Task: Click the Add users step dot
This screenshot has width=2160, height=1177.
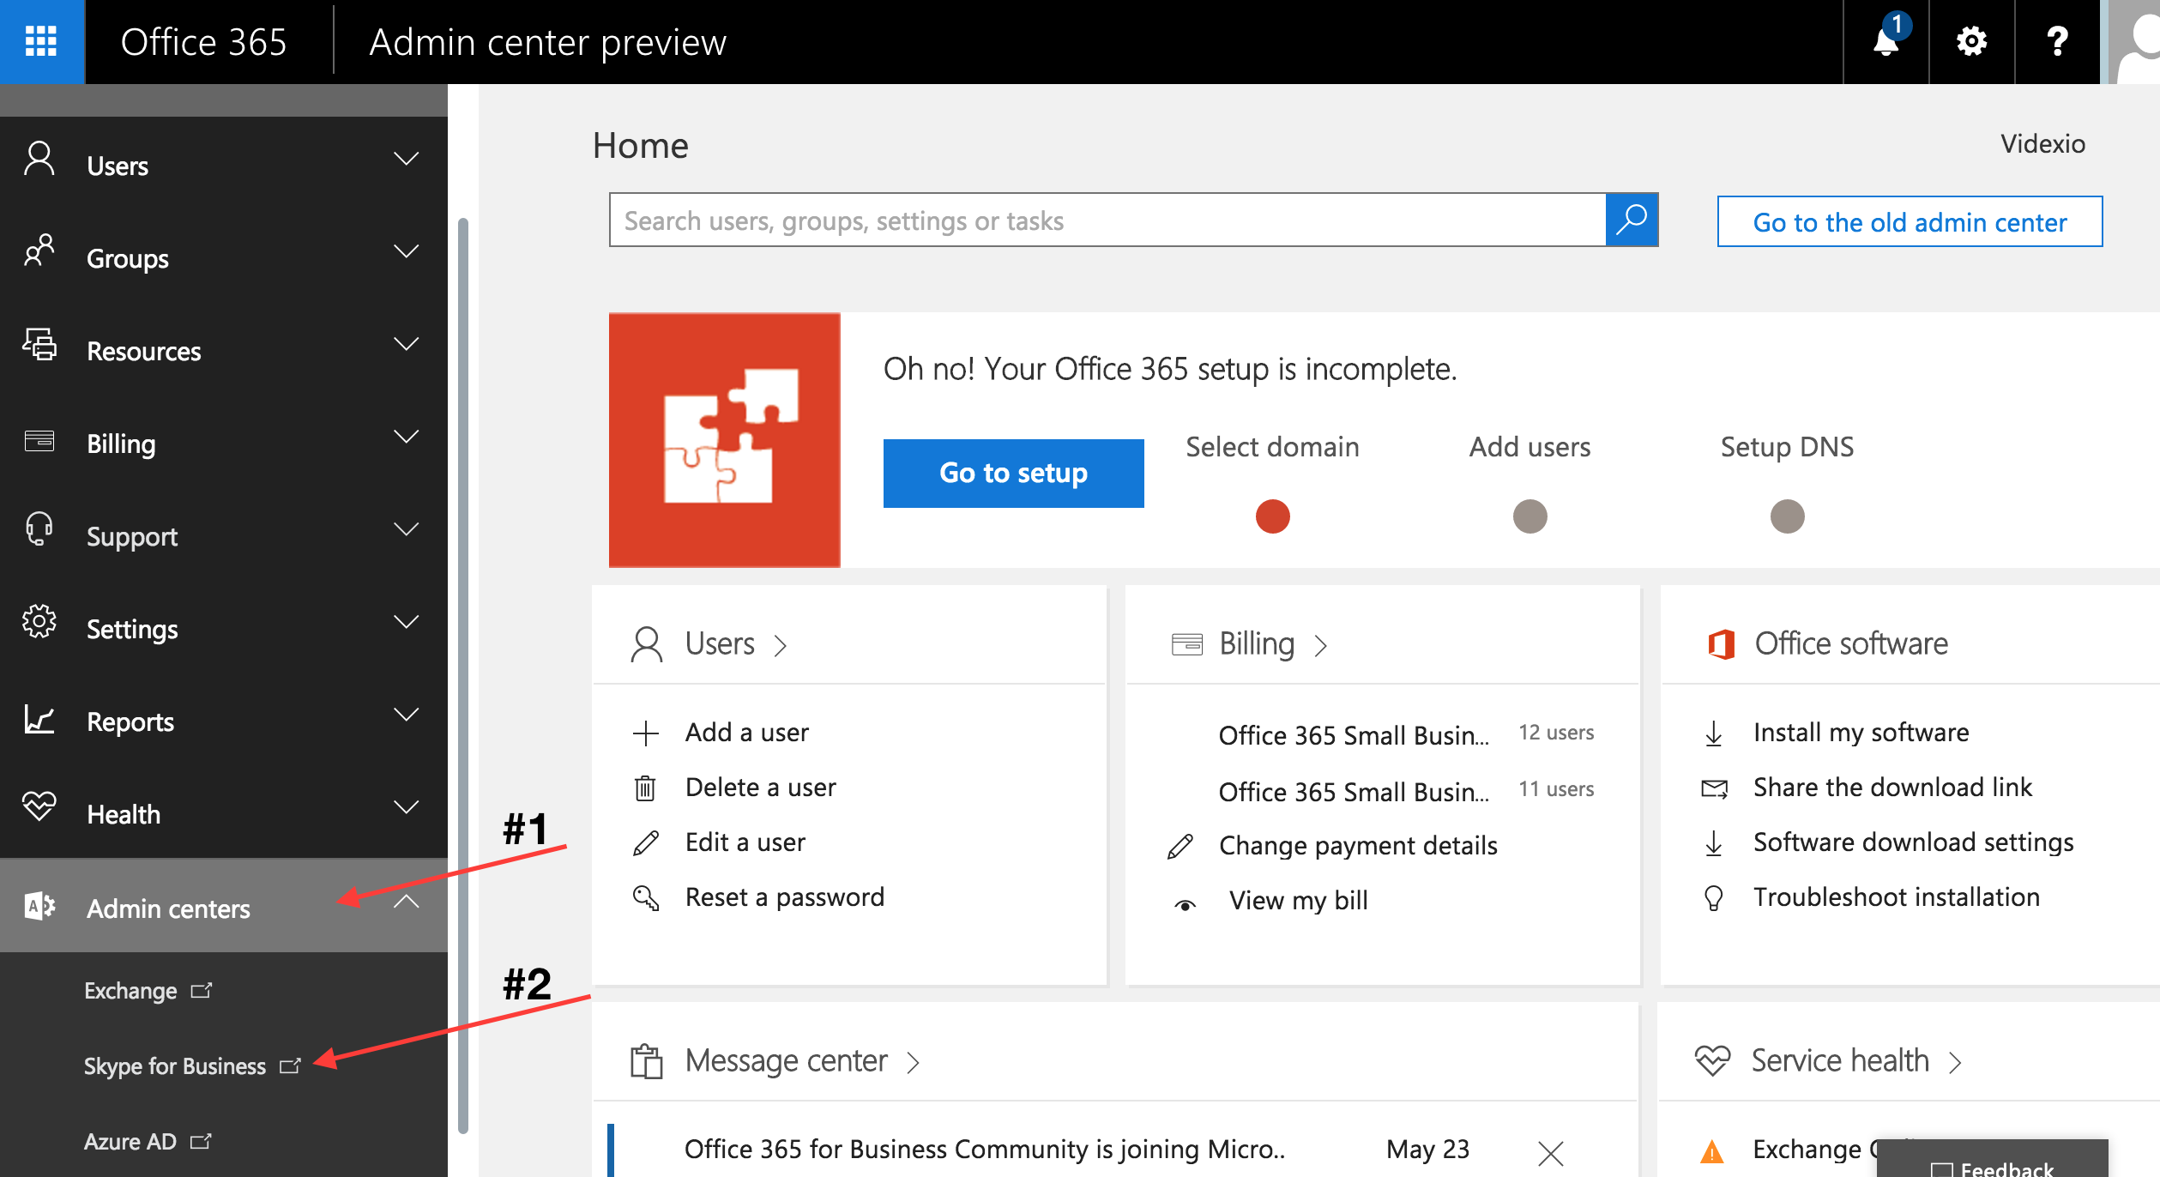Action: click(x=1529, y=516)
